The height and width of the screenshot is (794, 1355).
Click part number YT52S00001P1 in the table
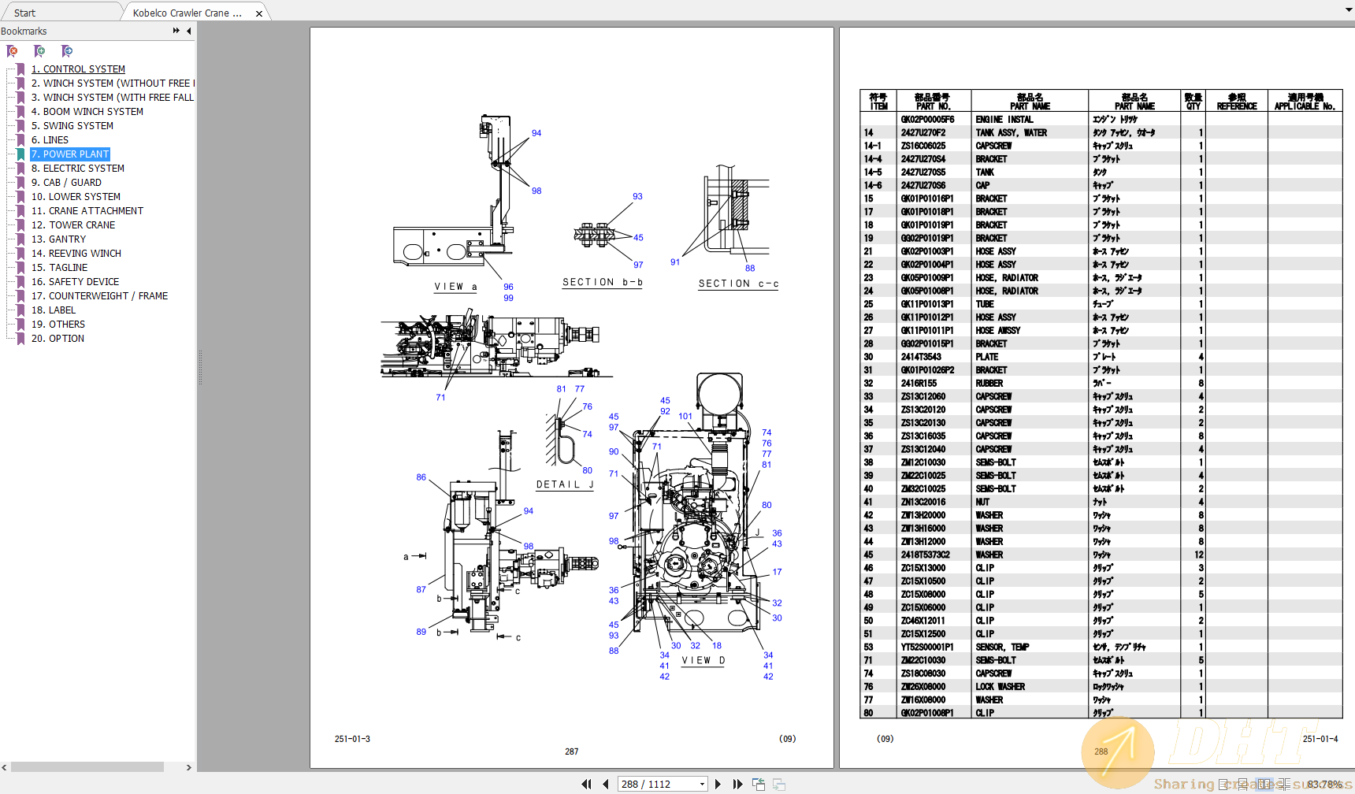click(x=927, y=647)
